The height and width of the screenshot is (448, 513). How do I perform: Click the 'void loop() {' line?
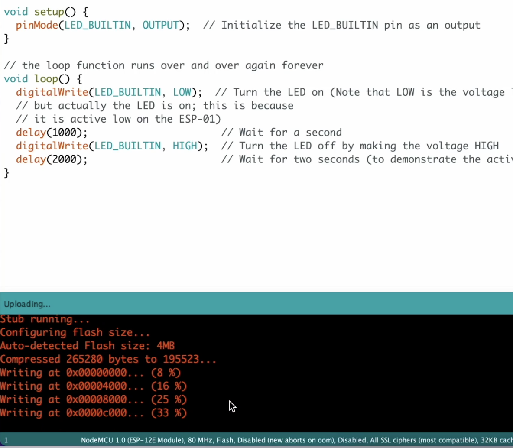pos(43,79)
